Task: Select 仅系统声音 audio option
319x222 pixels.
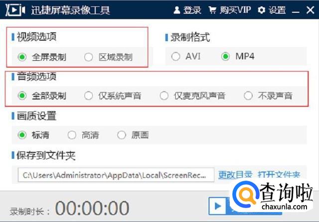Action: tap(89, 96)
